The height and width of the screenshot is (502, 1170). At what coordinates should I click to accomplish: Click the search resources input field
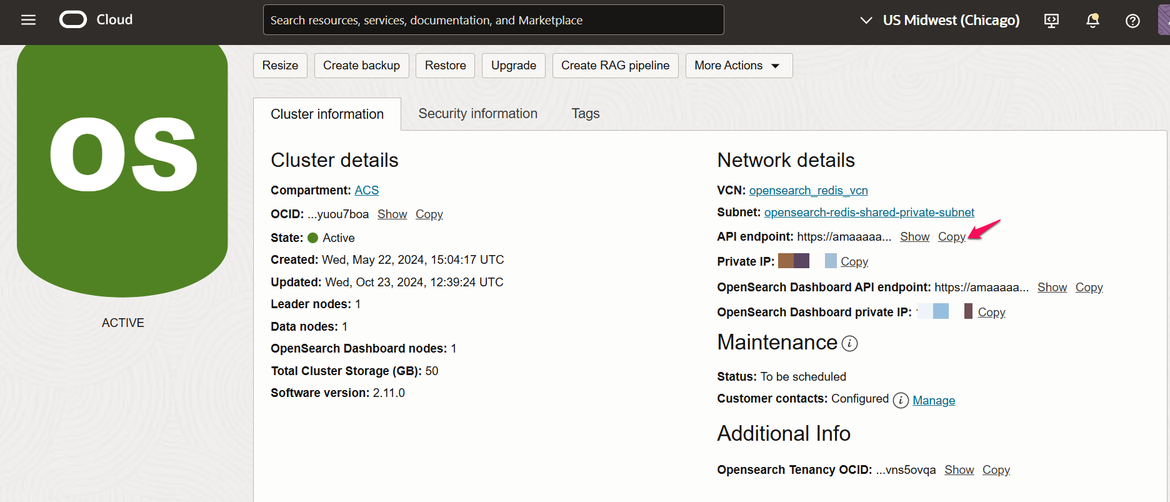tap(493, 20)
